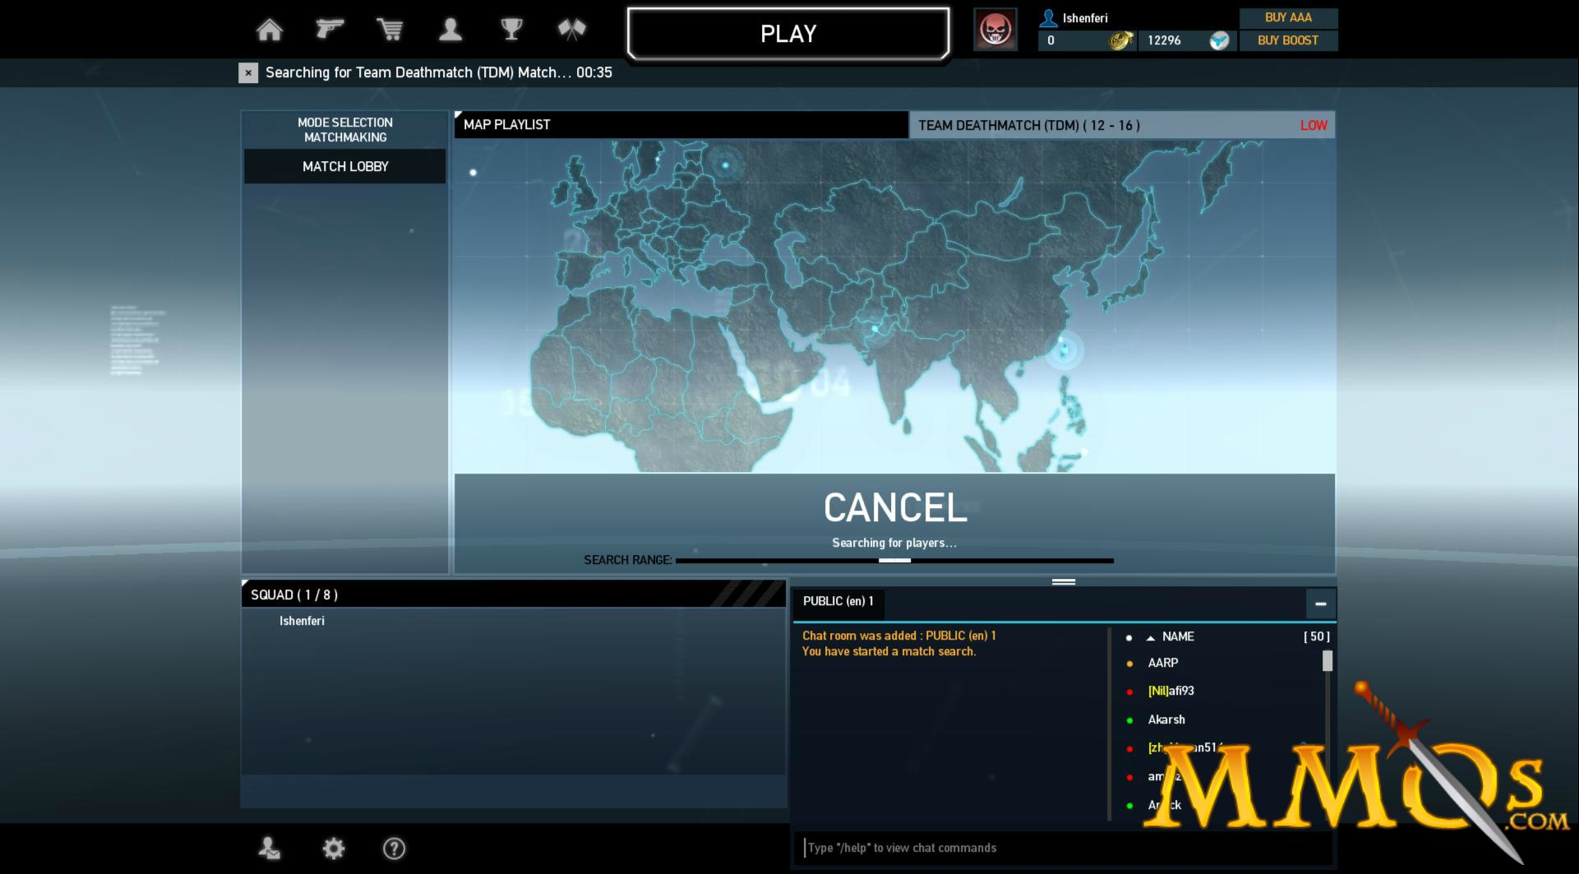Click the [50] user count label
Image resolution: width=1579 pixels, height=874 pixels.
point(1317,636)
